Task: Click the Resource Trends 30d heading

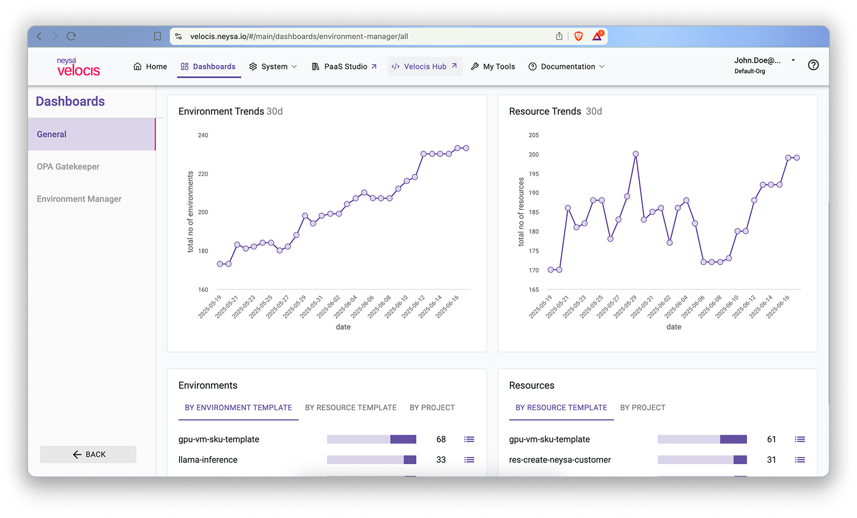Action: (556, 111)
